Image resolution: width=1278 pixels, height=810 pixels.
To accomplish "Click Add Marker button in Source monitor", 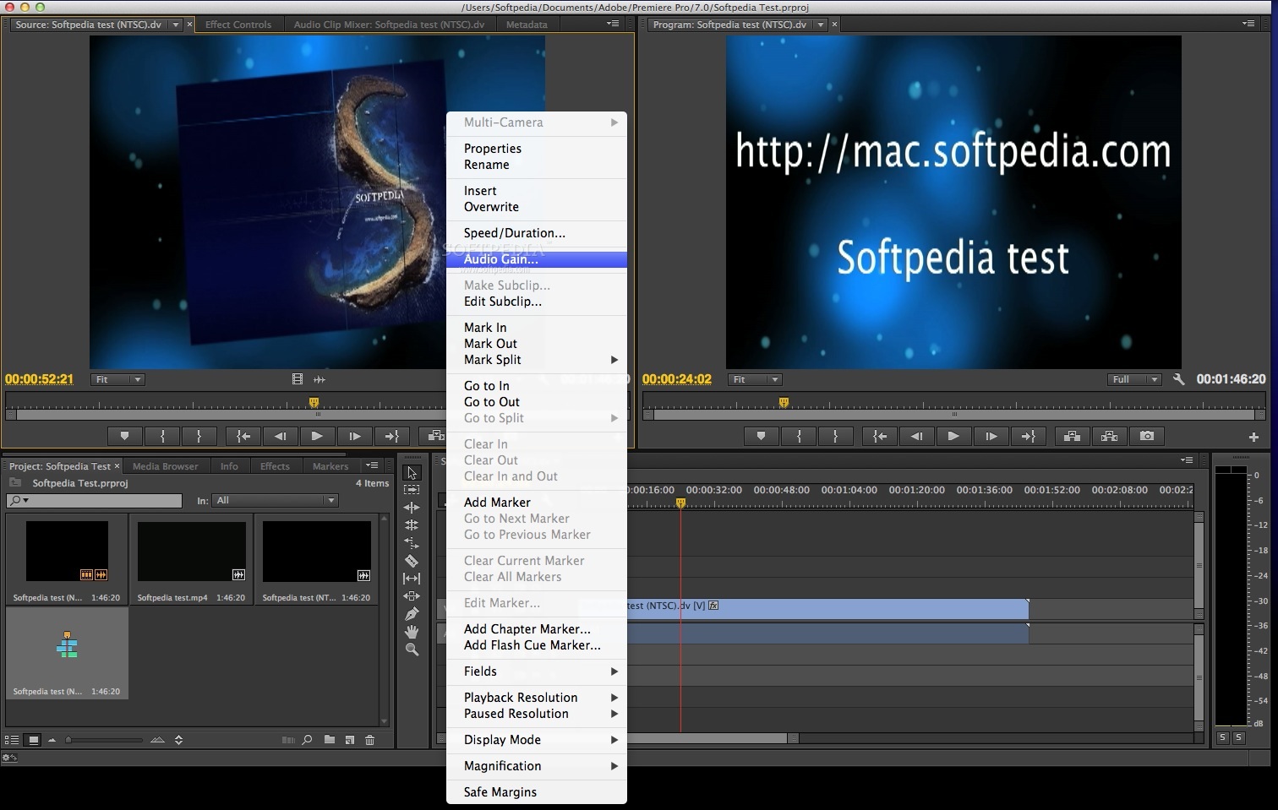I will (x=125, y=437).
